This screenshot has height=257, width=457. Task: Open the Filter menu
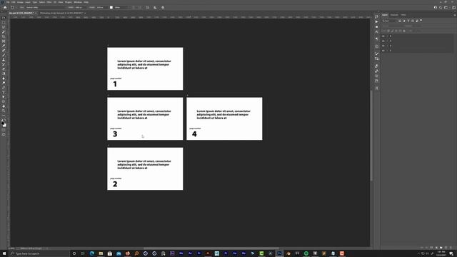pos(49,2)
